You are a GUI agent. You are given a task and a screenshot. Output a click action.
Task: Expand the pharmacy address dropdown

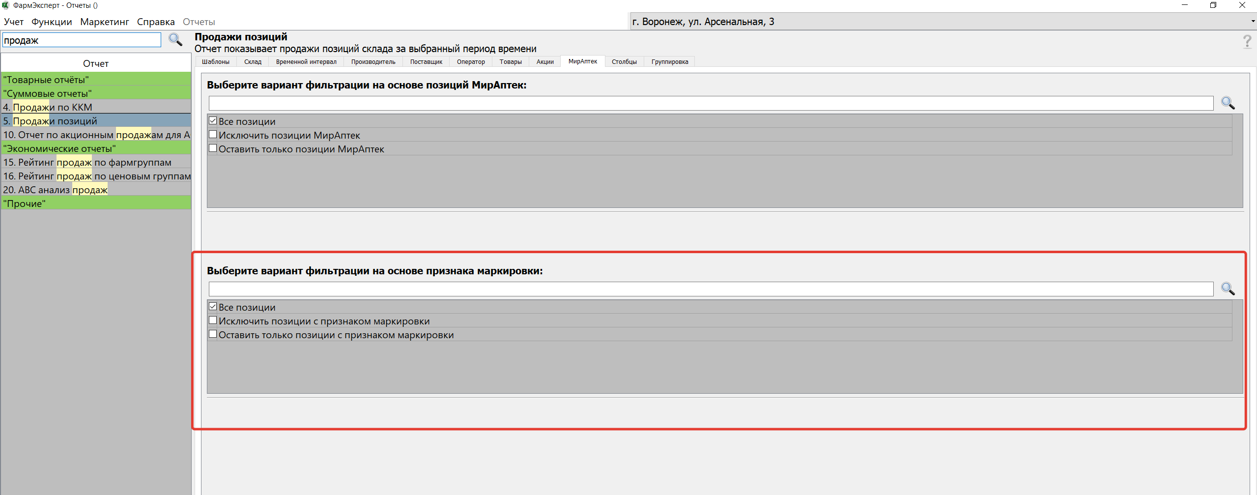(1252, 22)
